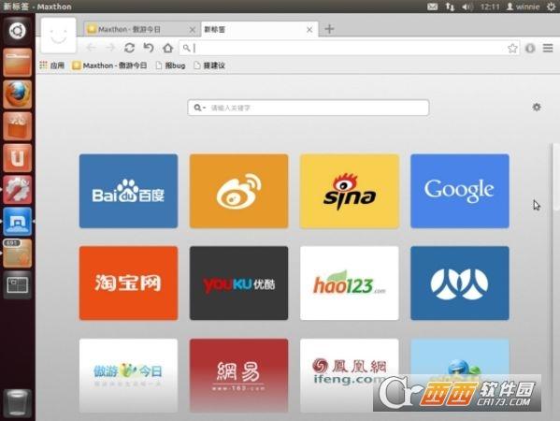Go forward to the next page

coord(110,48)
